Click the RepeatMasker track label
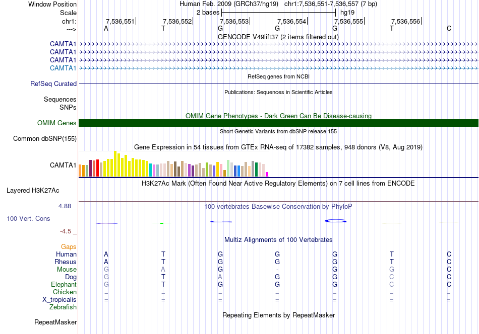 pos(55,322)
